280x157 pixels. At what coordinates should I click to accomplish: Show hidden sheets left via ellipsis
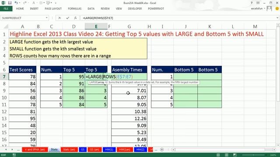coord(18,150)
